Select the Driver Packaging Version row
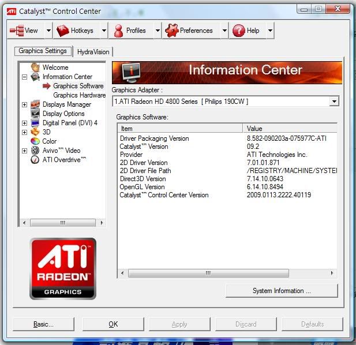356x345 pixels. (x=227, y=138)
